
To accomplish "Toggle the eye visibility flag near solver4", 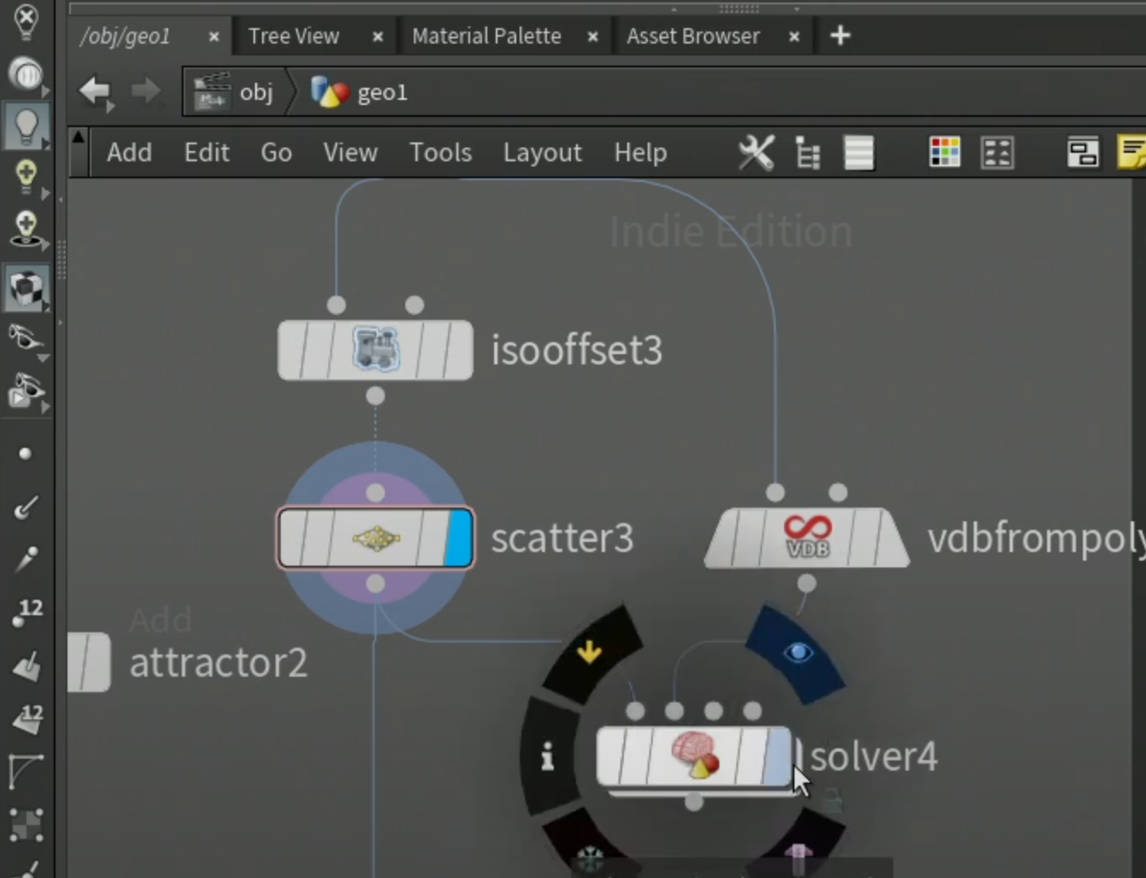I will click(797, 653).
